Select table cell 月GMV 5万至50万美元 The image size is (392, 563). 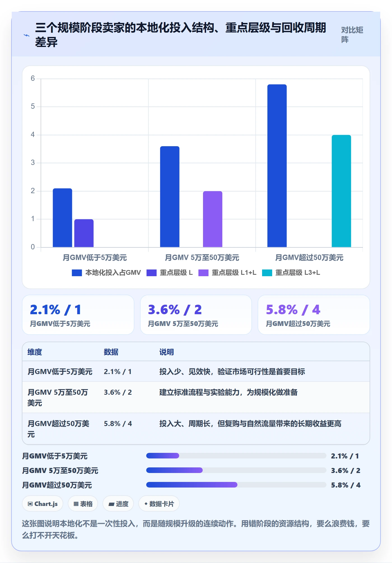point(58,398)
